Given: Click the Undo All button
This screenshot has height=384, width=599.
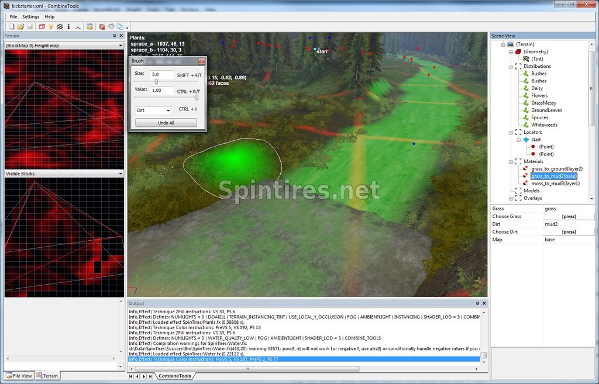Looking at the screenshot, I should (x=166, y=123).
